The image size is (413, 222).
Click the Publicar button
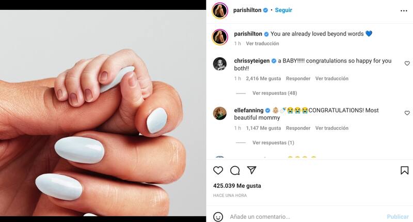click(398, 216)
